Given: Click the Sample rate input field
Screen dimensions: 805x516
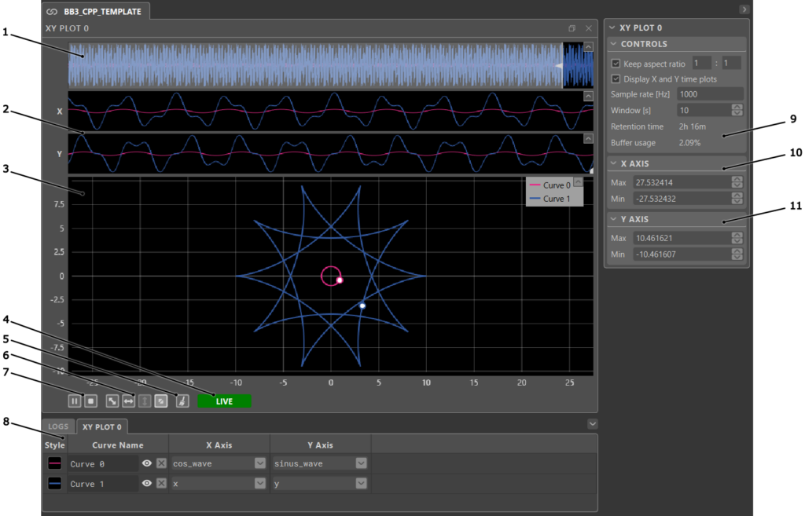Looking at the screenshot, I should (x=710, y=94).
